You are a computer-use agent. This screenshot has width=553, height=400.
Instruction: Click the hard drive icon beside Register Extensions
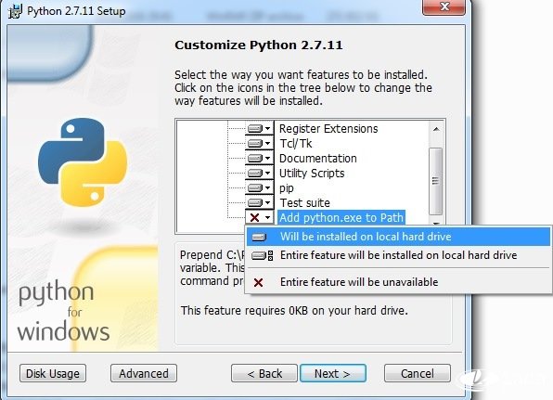pos(255,128)
